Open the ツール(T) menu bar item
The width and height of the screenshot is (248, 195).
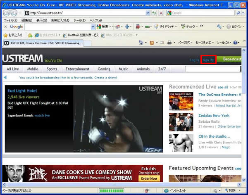pyautogui.click(x=79, y=20)
